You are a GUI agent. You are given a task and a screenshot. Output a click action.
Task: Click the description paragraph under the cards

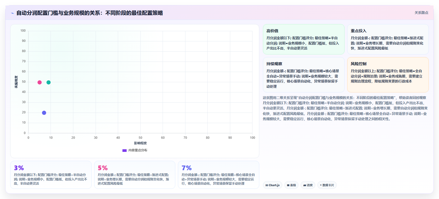[345, 108]
